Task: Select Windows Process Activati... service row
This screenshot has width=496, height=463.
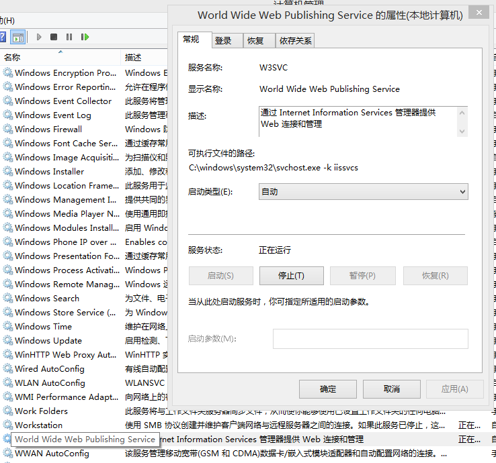Action: (84, 270)
